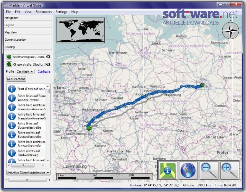The width and height of the screenshot is (246, 192).
Task: Click the Klingsorstraße, Steglitz destination input field
Action: point(29,65)
